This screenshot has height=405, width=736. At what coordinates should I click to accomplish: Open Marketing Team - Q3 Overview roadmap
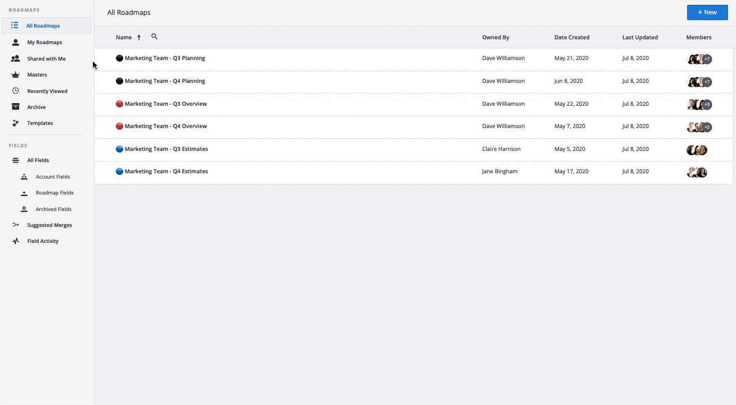[166, 104]
